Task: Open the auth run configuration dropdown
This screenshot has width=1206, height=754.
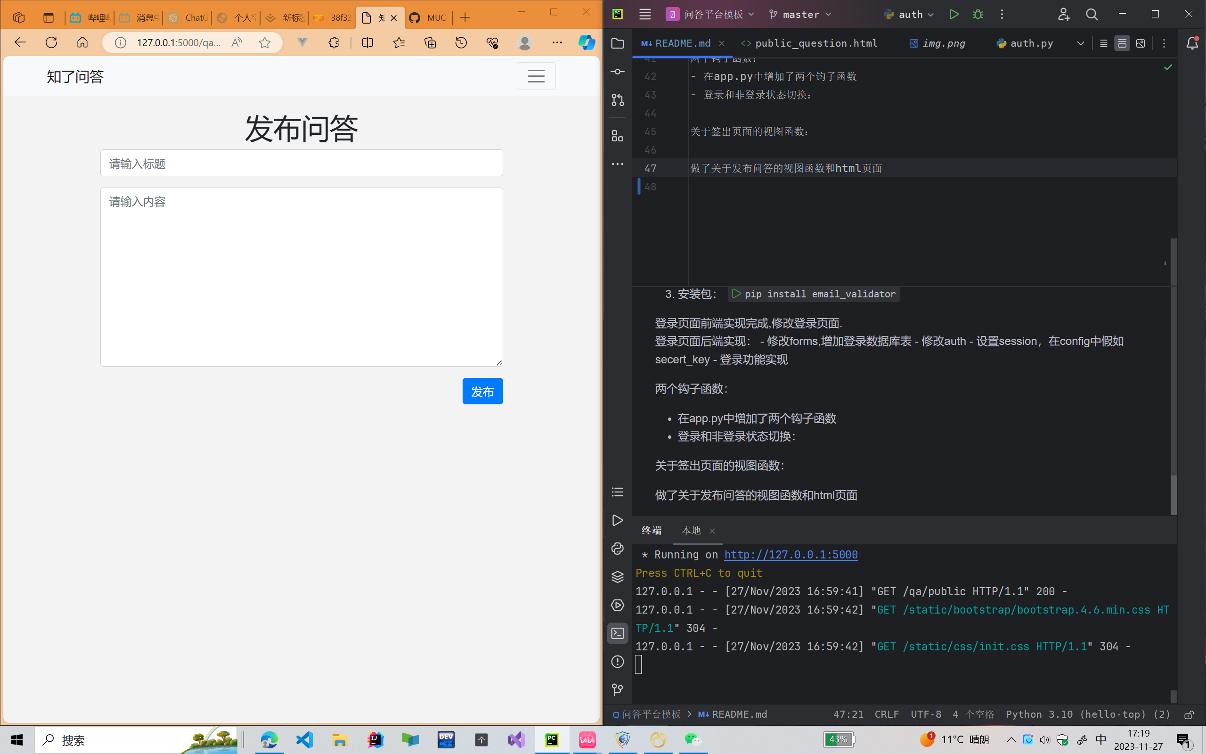Action: coord(910,15)
